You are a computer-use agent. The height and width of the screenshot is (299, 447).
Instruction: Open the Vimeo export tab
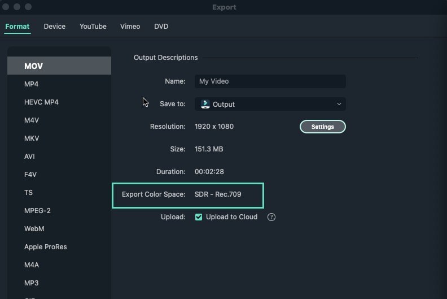tap(130, 27)
